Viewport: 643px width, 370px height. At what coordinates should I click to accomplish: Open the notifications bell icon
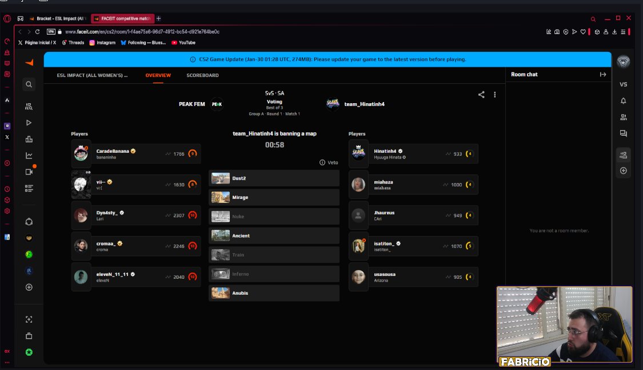[624, 100]
